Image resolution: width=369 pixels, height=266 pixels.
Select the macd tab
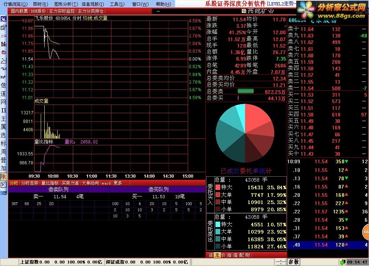pyautogui.click(x=106, y=183)
